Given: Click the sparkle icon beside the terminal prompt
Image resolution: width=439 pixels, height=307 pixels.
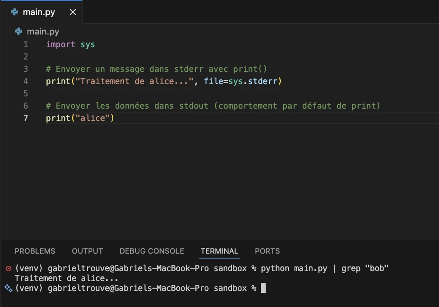Looking at the screenshot, I should point(9,288).
